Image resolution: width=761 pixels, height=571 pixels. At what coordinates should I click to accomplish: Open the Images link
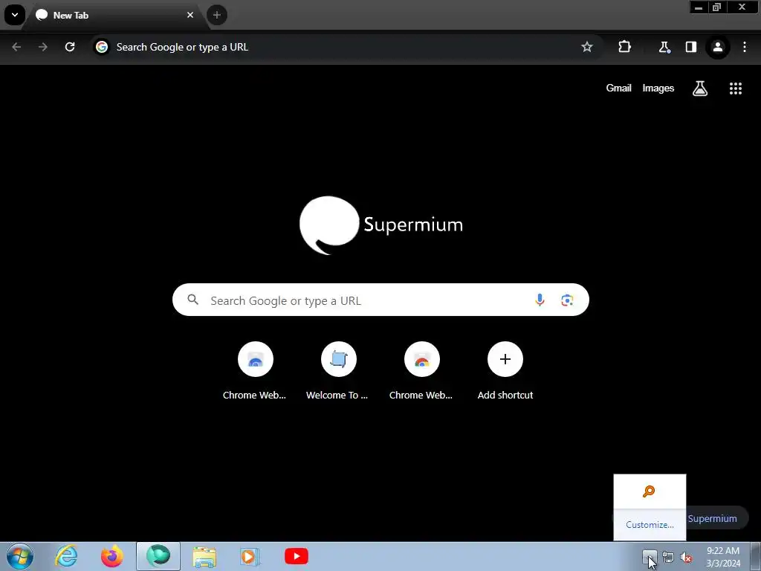point(658,88)
